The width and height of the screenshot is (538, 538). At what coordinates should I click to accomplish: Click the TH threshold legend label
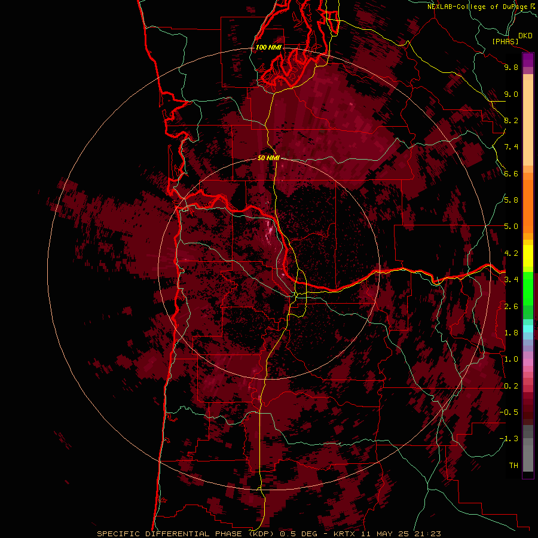coord(513,466)
